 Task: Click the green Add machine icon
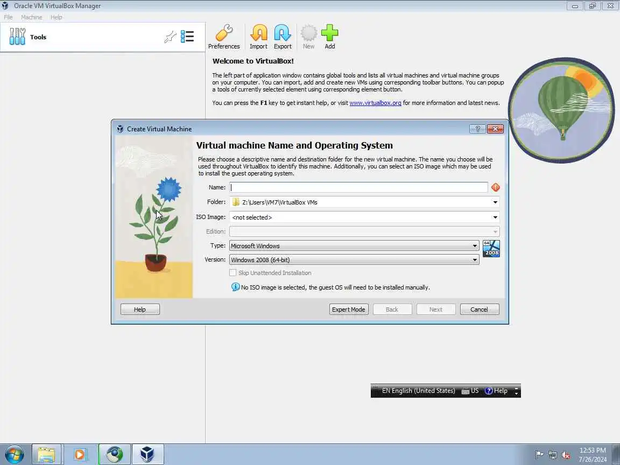click(330, 37)
